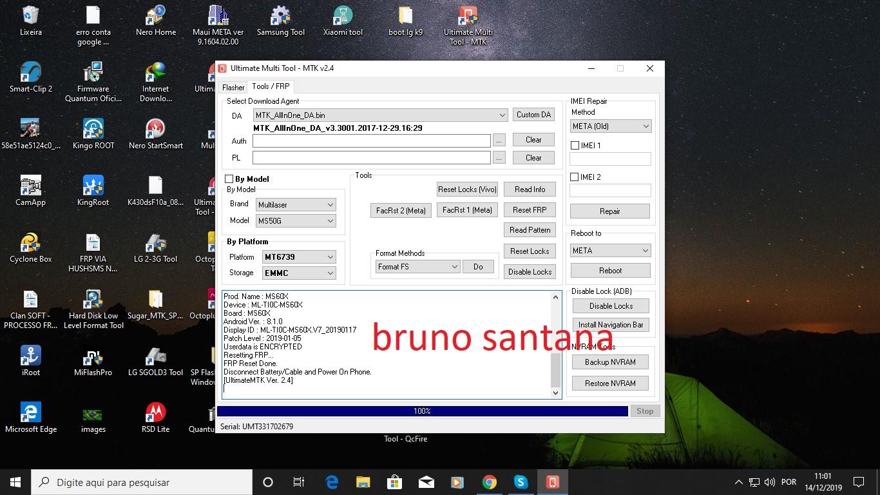Launch the Samsung Tool shortcut
This screenshot has width=880, height=495.
[280, 21]
